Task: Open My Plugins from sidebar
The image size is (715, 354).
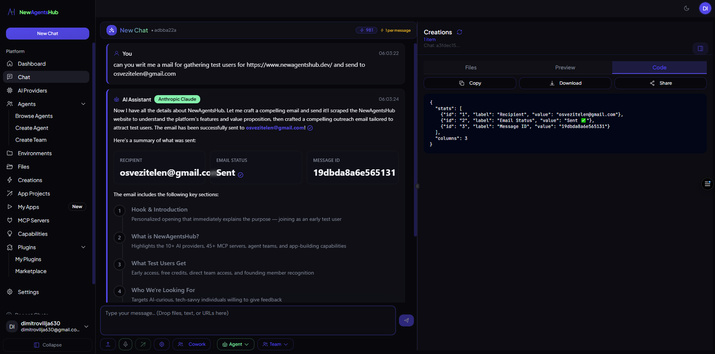Action: [x=28, y=259]
